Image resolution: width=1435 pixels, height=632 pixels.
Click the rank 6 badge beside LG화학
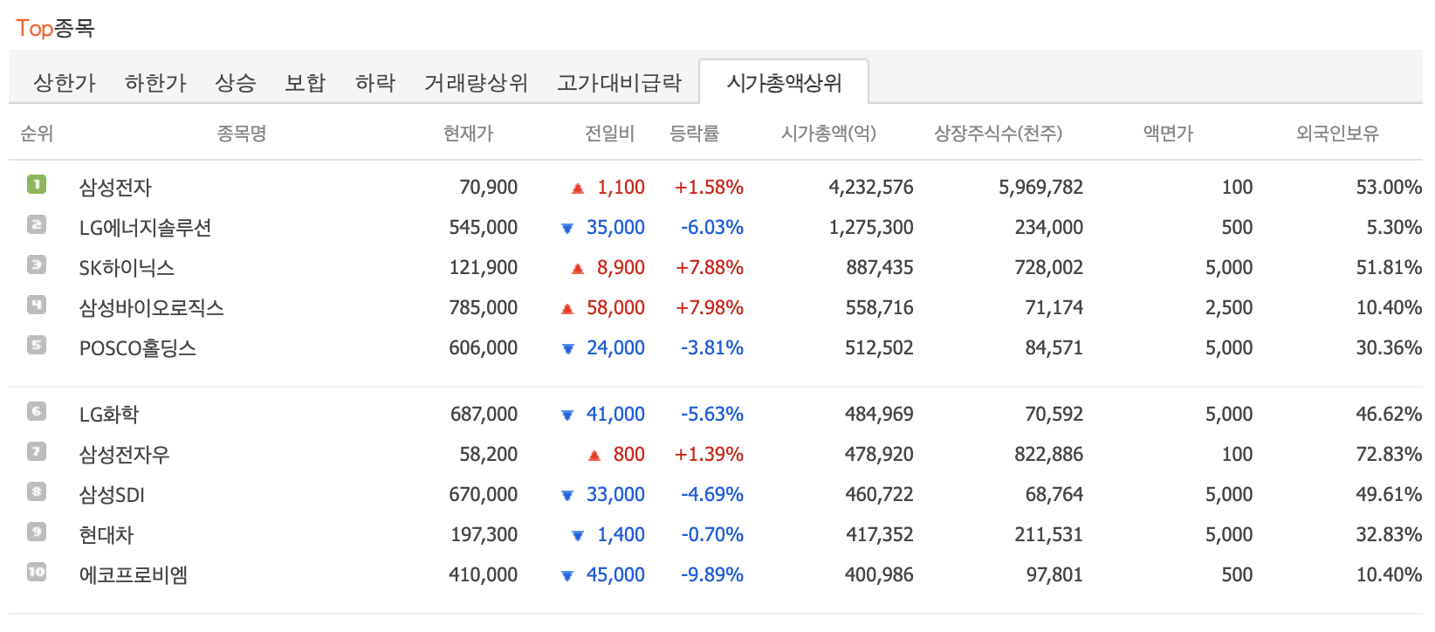click(x=36, y=411)
